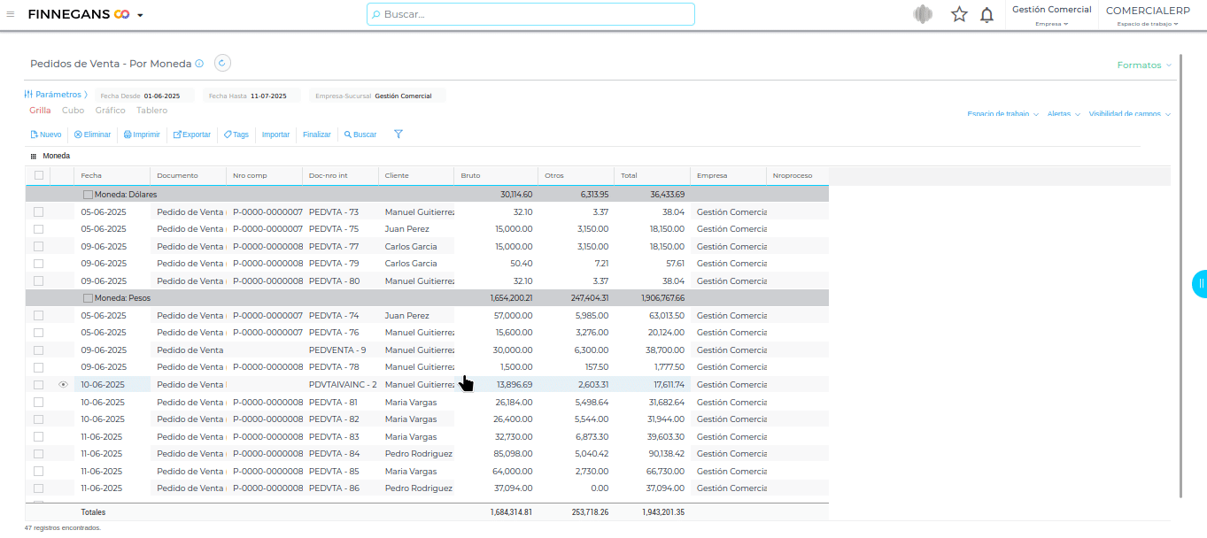Open the Alertas dropdown
The height and width of the screenshot is (538, 1207).
pos(1064,114)
